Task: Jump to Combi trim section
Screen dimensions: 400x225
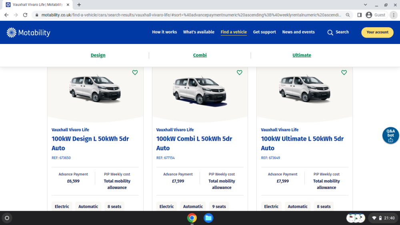Action: 200,55
